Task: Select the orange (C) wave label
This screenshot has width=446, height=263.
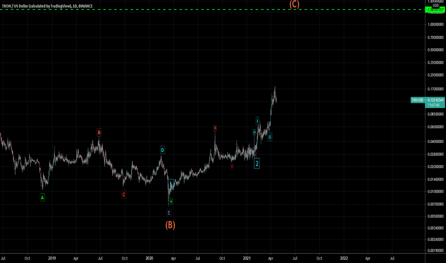Action: click(294, 4)
